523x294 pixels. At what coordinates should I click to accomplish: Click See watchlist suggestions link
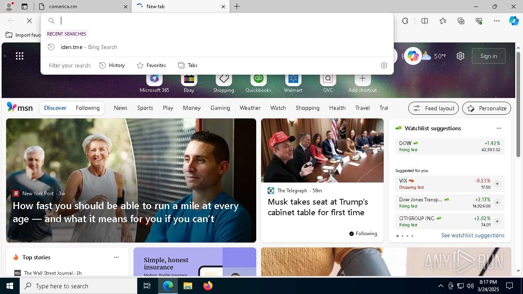[x=473, y=235]
